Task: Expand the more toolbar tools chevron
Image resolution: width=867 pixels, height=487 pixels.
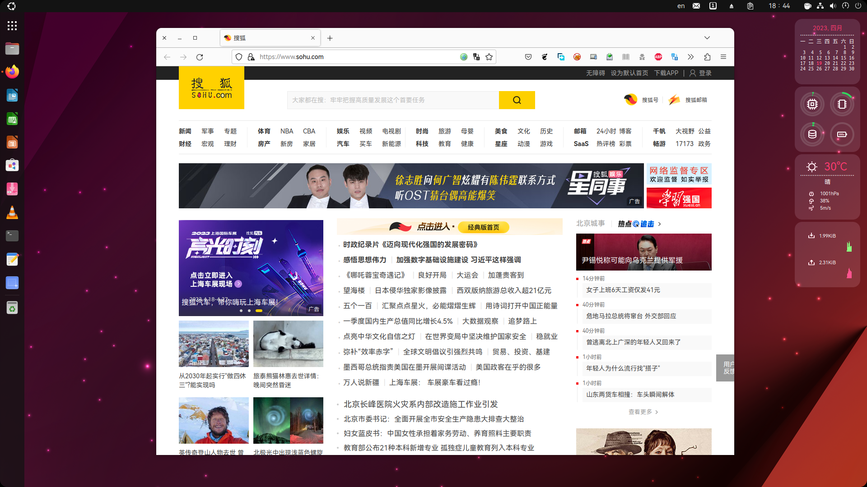Action: point(691,57)
